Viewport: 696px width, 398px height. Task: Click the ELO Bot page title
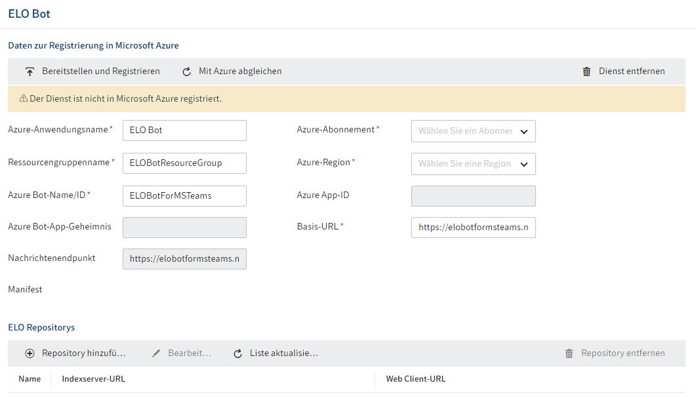(30, 14)
